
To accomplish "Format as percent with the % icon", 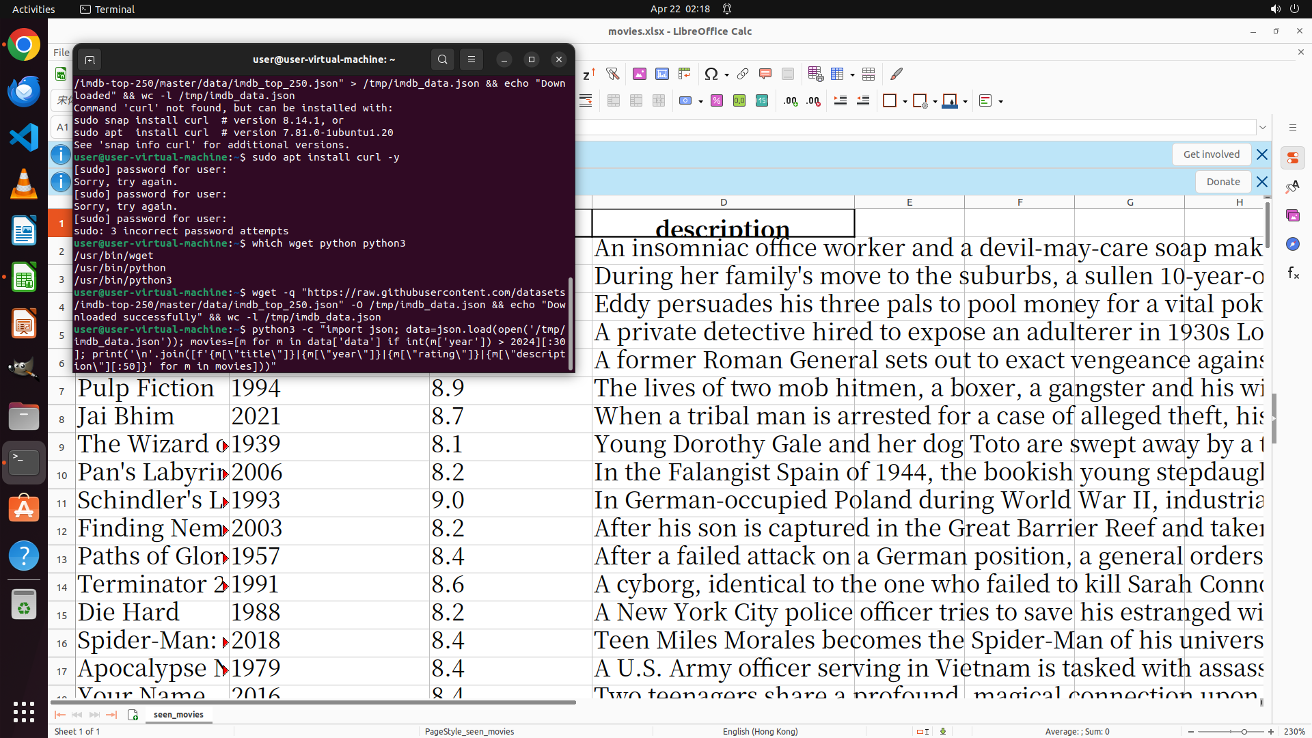I will [717, 101].
